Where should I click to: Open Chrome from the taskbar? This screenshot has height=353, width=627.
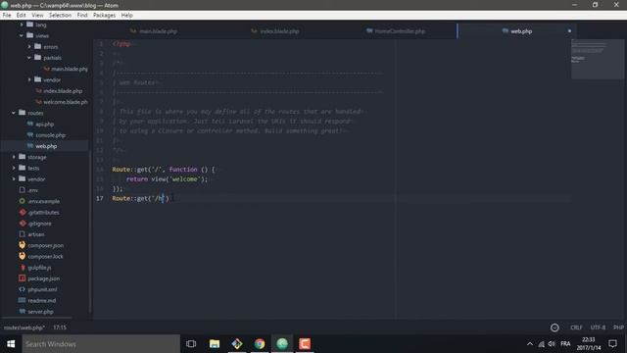click(260, 344)
